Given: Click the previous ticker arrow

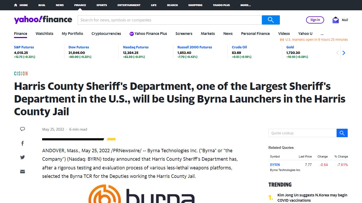Looking at the screenshot, I should (x=337, y=53).
